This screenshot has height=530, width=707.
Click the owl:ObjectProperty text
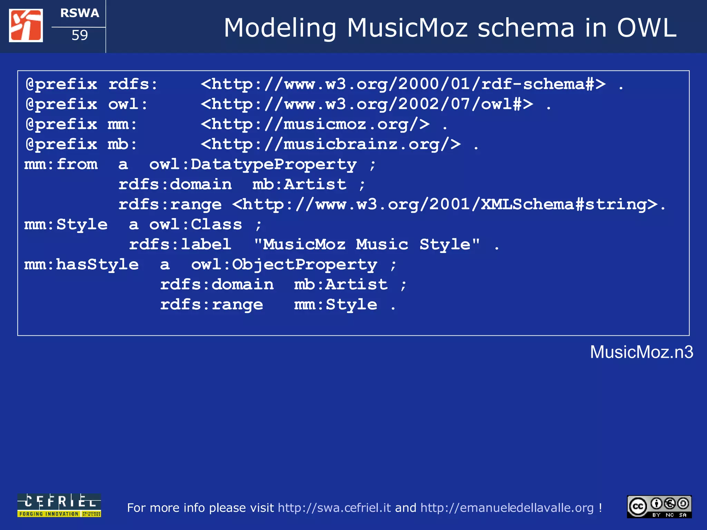click(284, 265)
